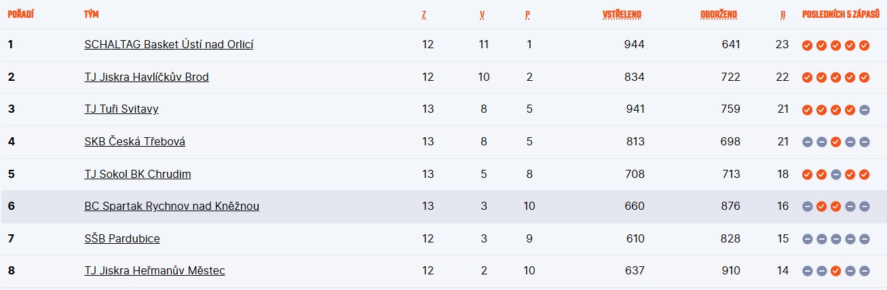Click the single win icon for TJ Jiskra Heřmanův Městec
Viewport: 887px width, 290px height.
coord(835,271)
